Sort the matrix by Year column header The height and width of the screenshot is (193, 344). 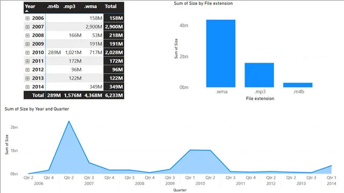30,6
